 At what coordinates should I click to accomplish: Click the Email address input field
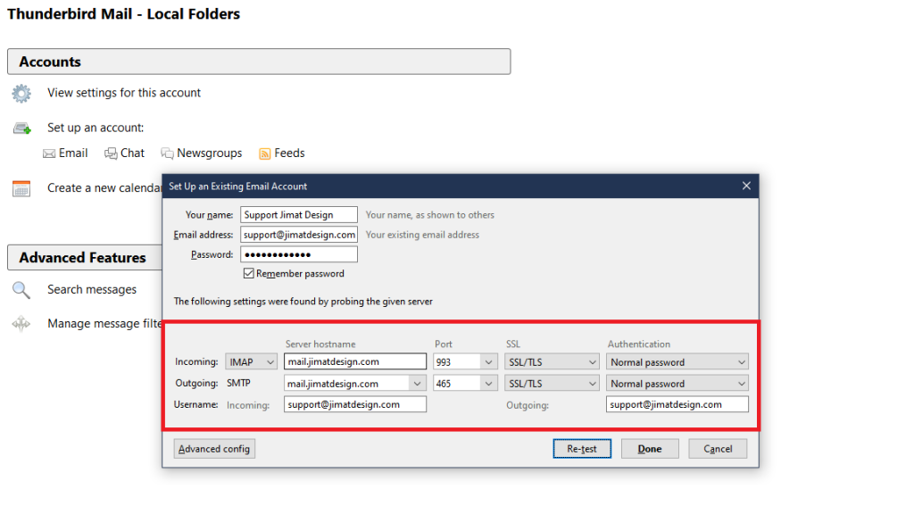coord(299,235)
